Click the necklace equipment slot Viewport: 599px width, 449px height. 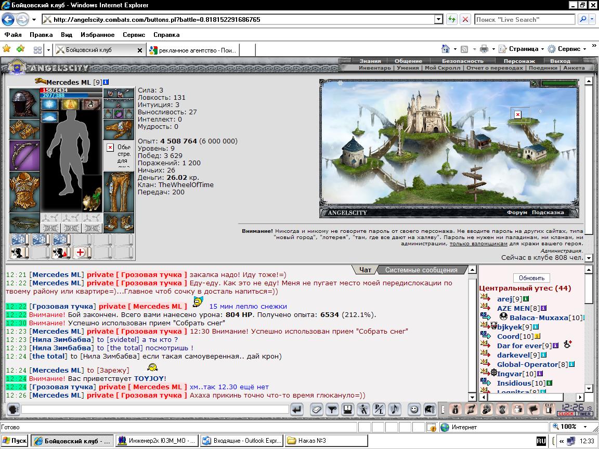point(119,104)
